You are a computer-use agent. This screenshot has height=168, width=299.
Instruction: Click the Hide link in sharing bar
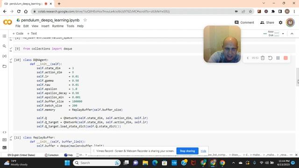(x=203, y=151)
